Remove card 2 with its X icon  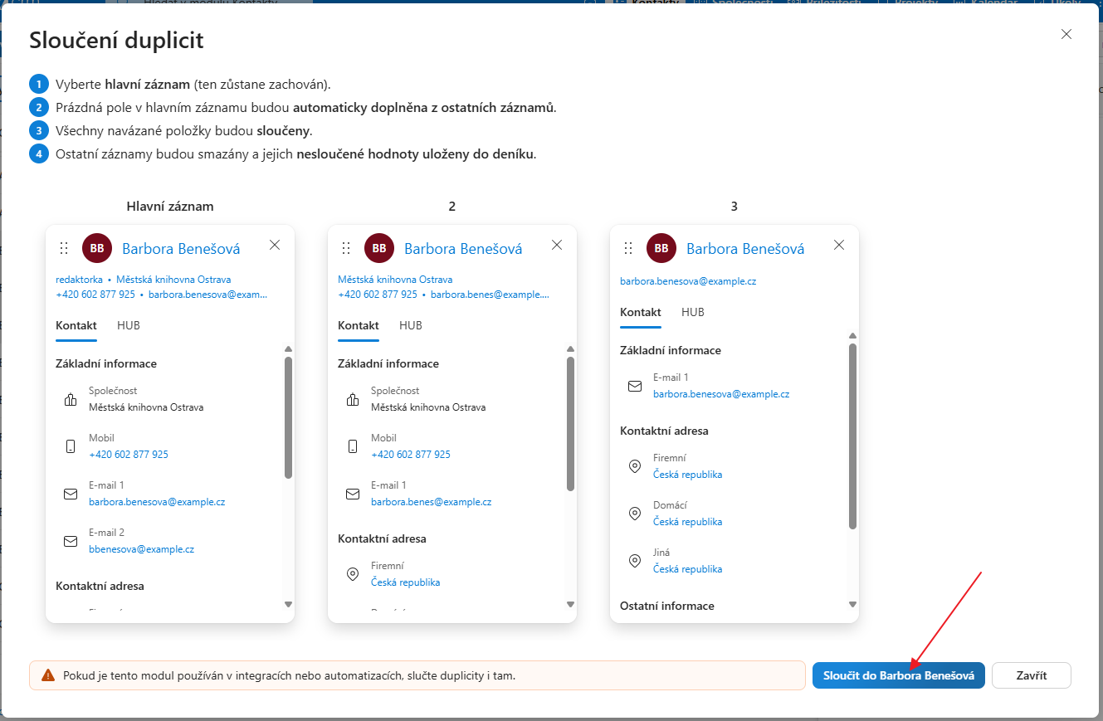[557, 245]
